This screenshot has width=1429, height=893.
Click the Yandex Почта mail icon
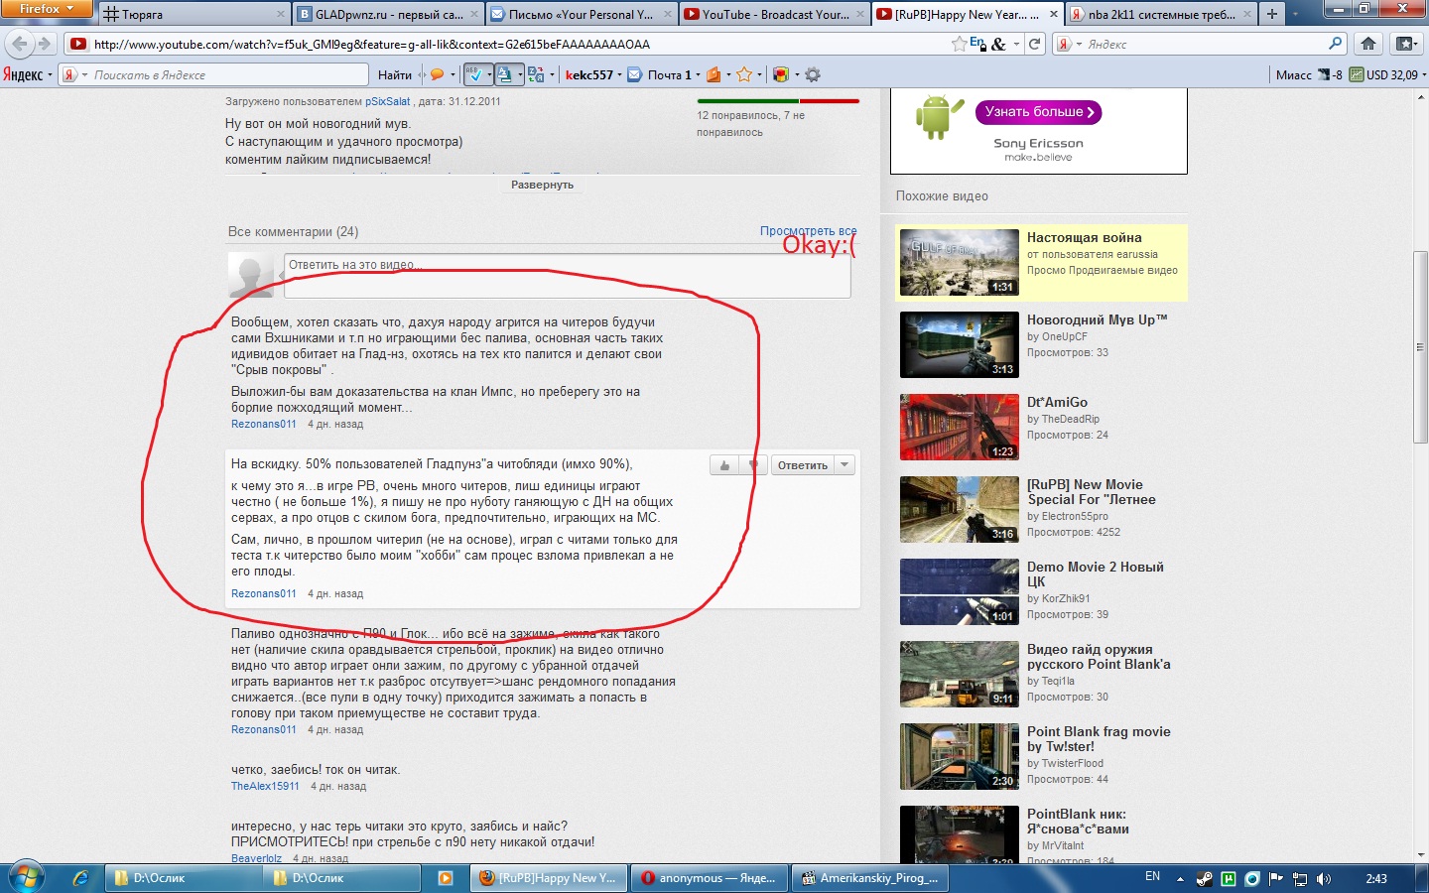(x=635, y=75)
